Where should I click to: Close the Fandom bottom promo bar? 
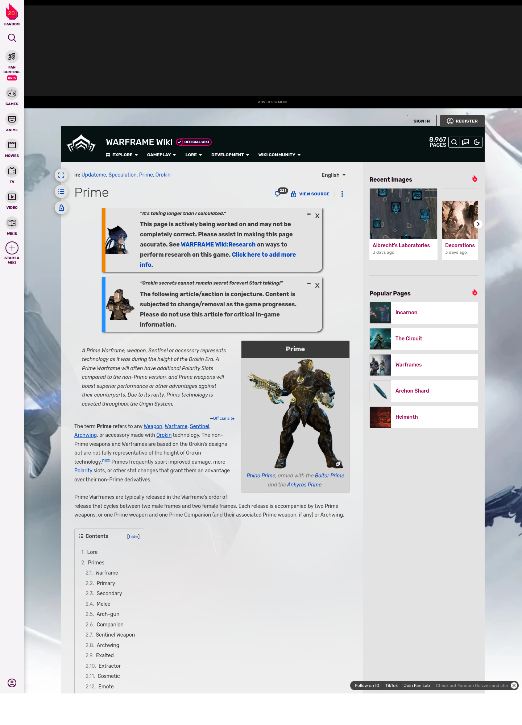point(514,685)
